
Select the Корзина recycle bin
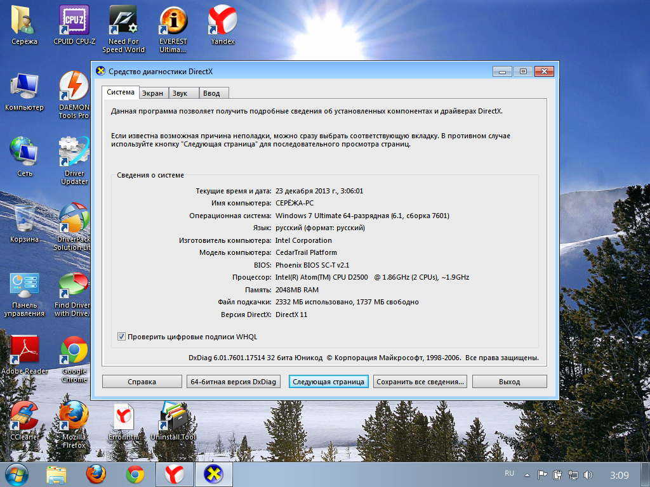pyautogui.click(x=24, y=224)
